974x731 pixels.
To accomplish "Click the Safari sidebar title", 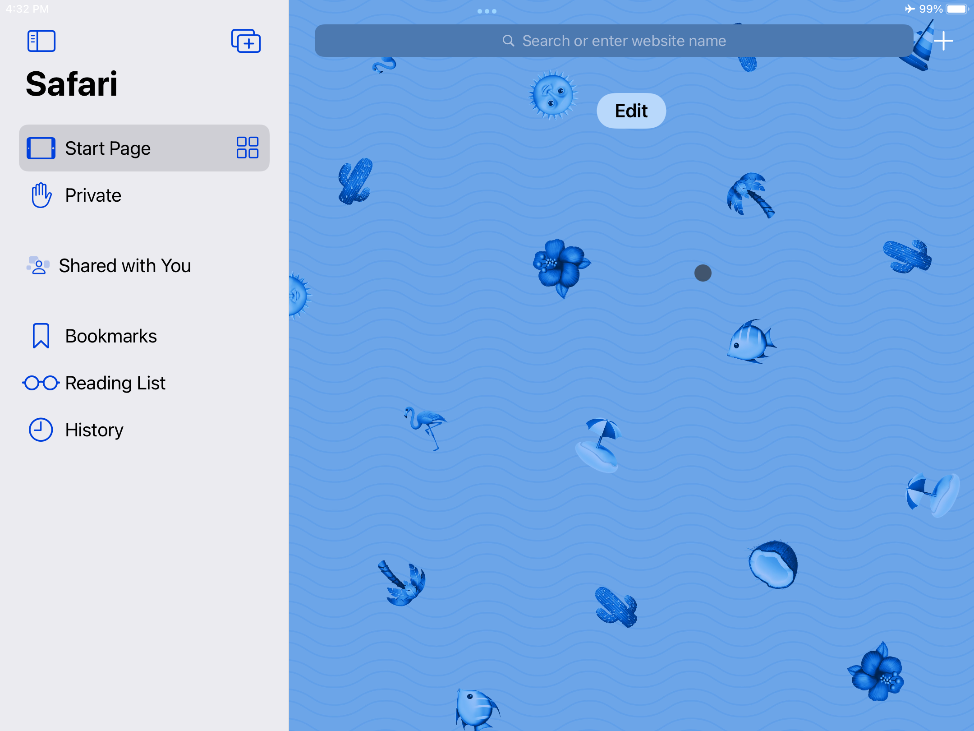I will [72, 84].
